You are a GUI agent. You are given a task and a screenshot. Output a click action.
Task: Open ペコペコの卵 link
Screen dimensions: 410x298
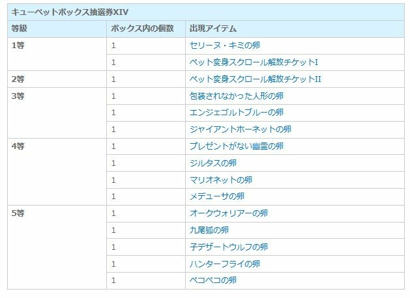point(212,280)
